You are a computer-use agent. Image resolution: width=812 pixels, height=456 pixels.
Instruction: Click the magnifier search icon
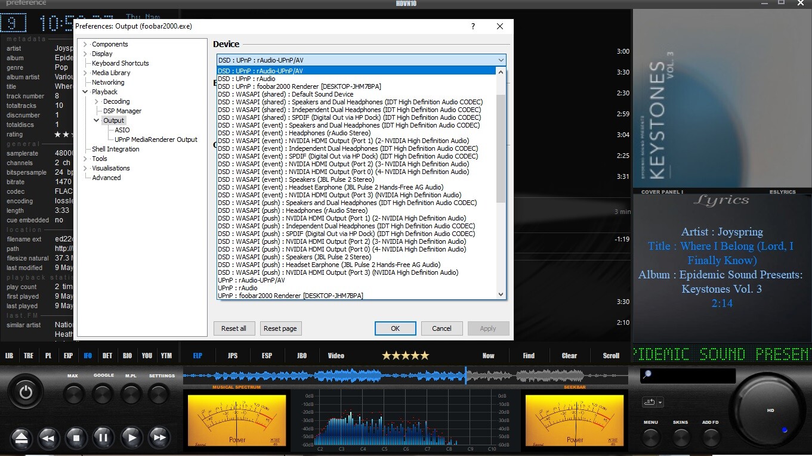647,375
